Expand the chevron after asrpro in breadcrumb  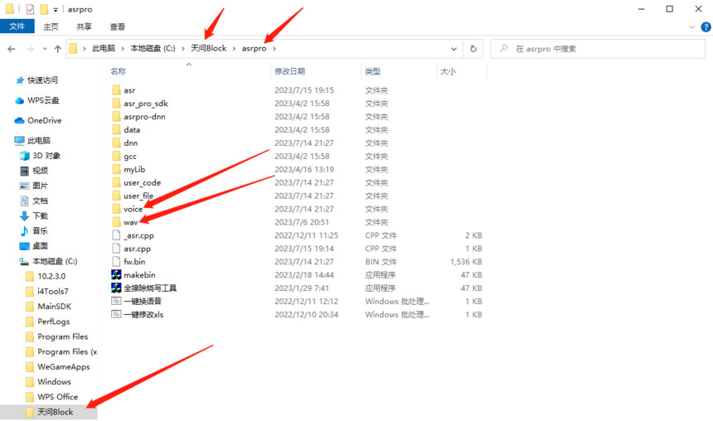pyautogui.click(x=274, y=48)
